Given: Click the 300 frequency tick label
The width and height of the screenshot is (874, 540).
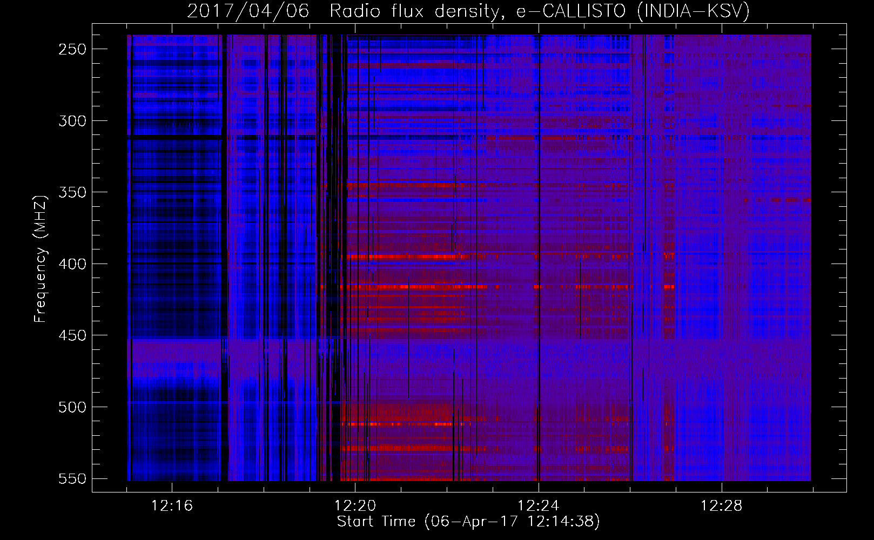Looking at the screenshot, I should click(72, 121).
